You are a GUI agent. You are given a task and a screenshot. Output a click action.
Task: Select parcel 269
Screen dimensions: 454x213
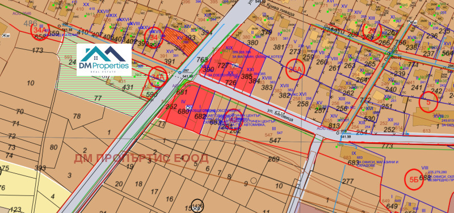pyautogui.click(x=274, y=159)
